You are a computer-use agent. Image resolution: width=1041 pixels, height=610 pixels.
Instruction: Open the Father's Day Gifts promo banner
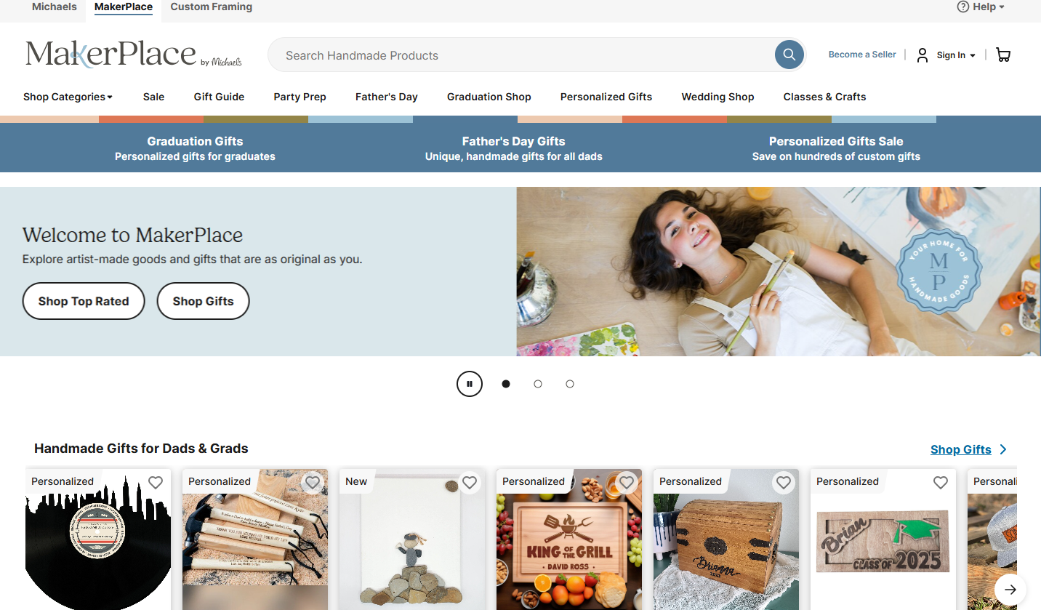(x=514, y=148)
